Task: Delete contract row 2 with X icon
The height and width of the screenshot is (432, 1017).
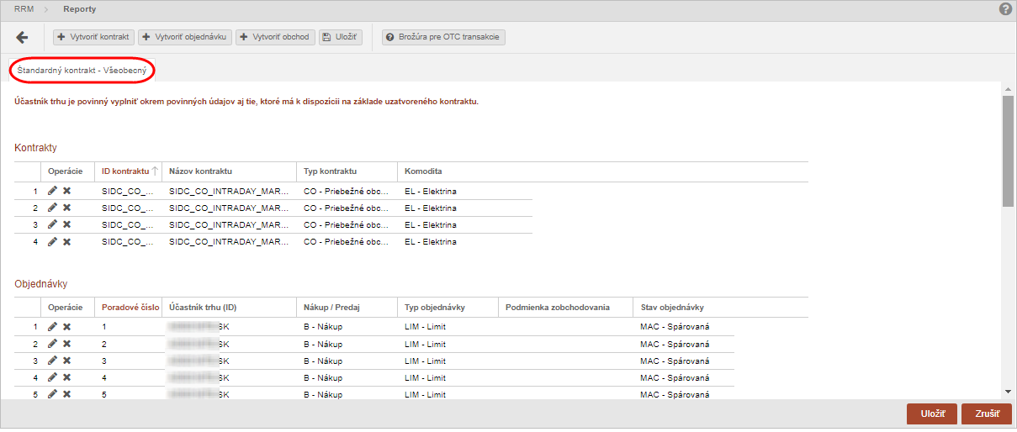Action: 66,208
